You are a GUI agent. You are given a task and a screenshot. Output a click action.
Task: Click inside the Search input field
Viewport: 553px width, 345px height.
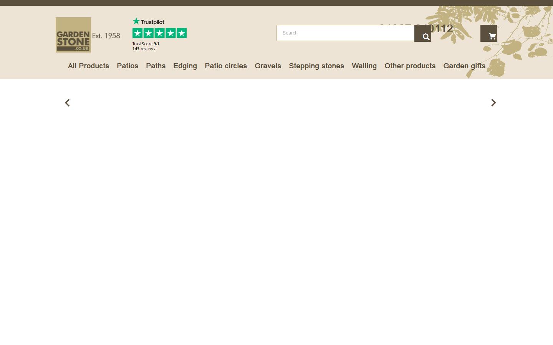[x=342, y=33]
